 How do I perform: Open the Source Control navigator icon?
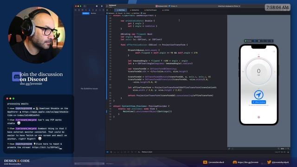click(79, 10)
